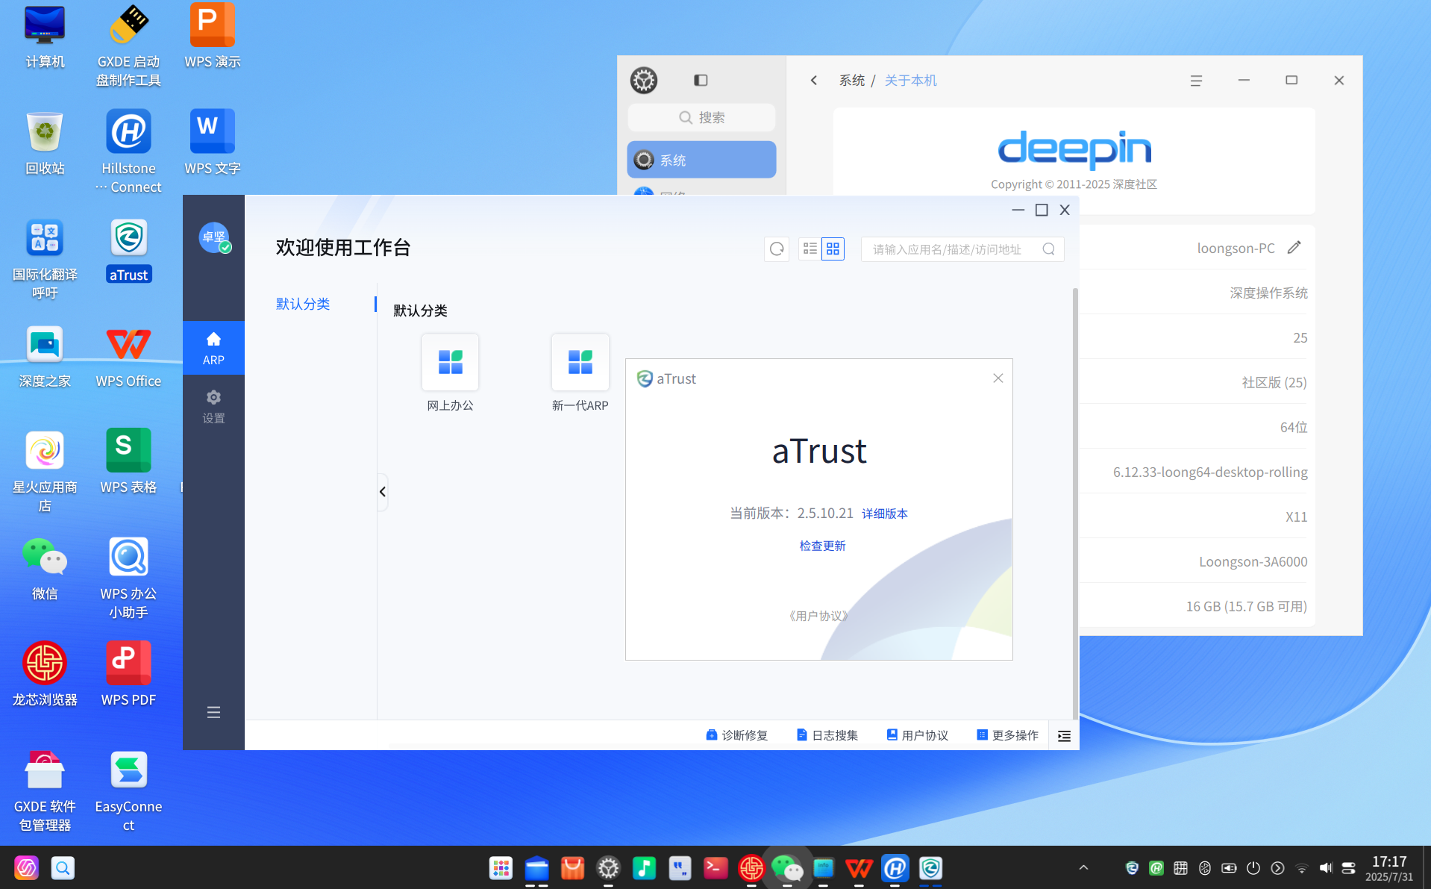Open settings window hamburger menu

(x=1196, y=81)
